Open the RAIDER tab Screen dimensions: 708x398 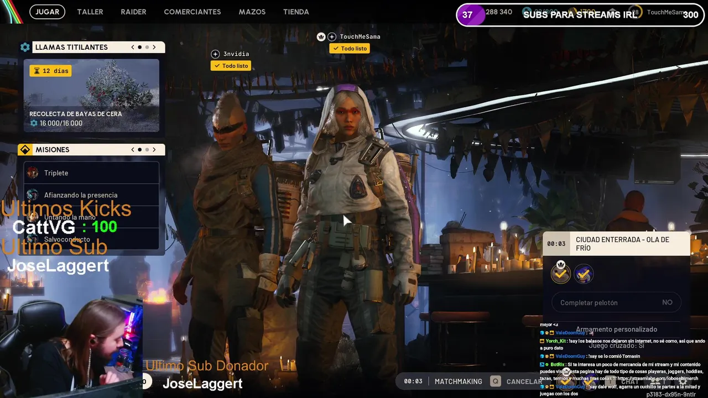click(x=133, y=12)
